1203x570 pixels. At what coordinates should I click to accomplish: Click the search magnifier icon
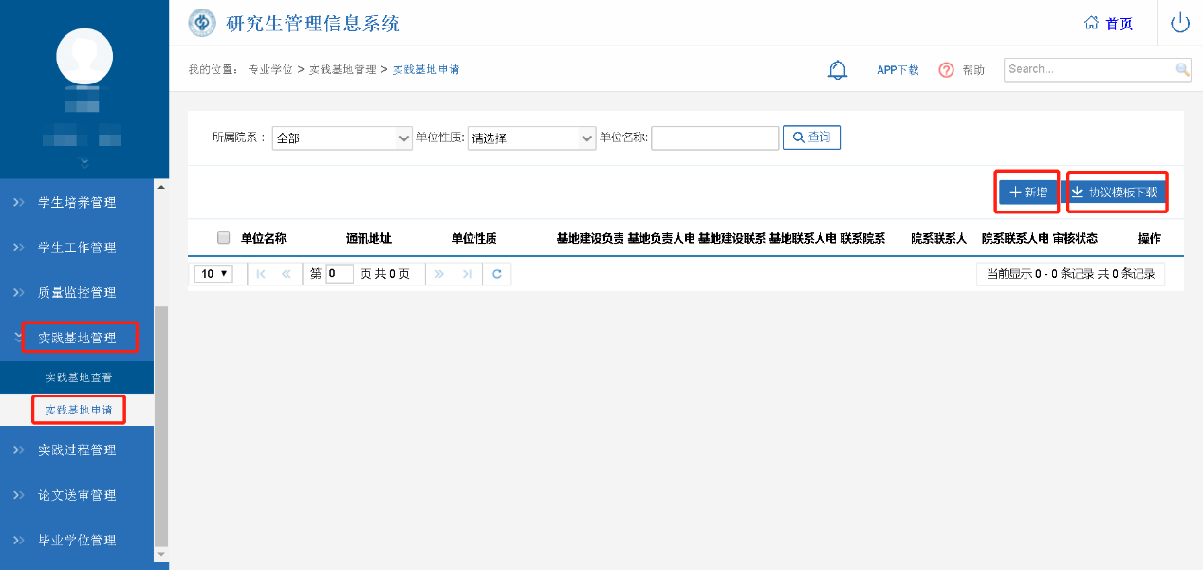(1182, 69)
